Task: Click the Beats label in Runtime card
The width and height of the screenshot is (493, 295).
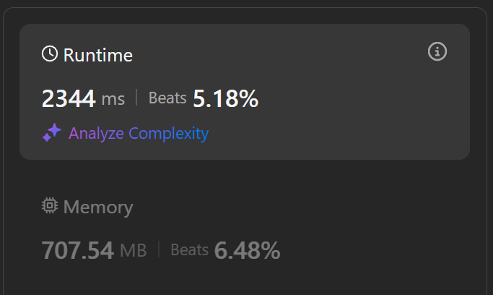Action: pyautogui.click(x=167, y=98)
